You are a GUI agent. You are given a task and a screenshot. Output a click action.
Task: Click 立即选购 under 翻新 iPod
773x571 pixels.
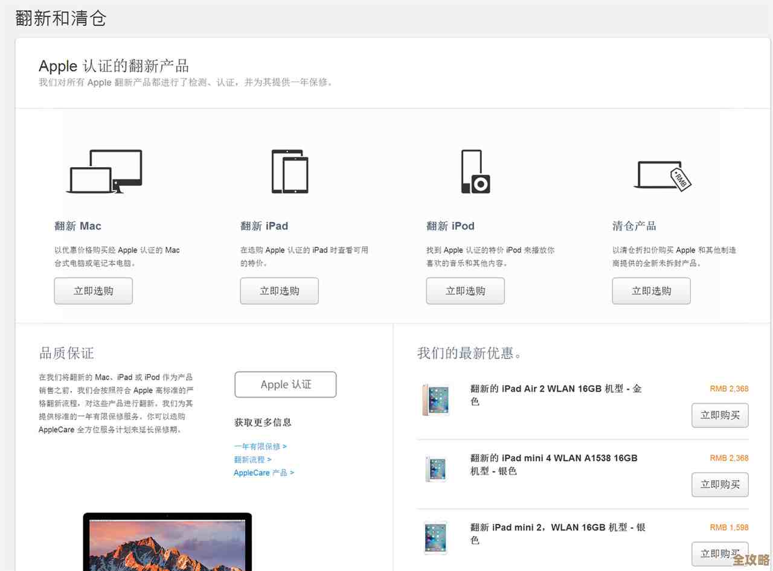click(x=465, y=290)
